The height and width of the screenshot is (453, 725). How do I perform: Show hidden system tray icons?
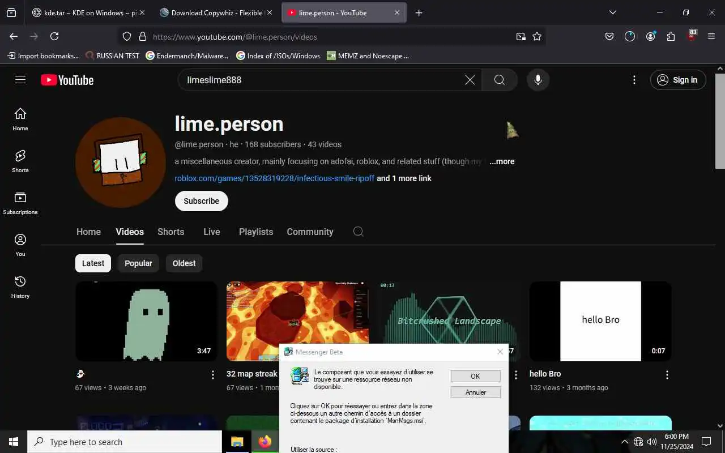[624, 442]
